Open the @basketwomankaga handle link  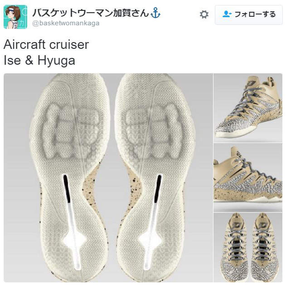(66, 24)
